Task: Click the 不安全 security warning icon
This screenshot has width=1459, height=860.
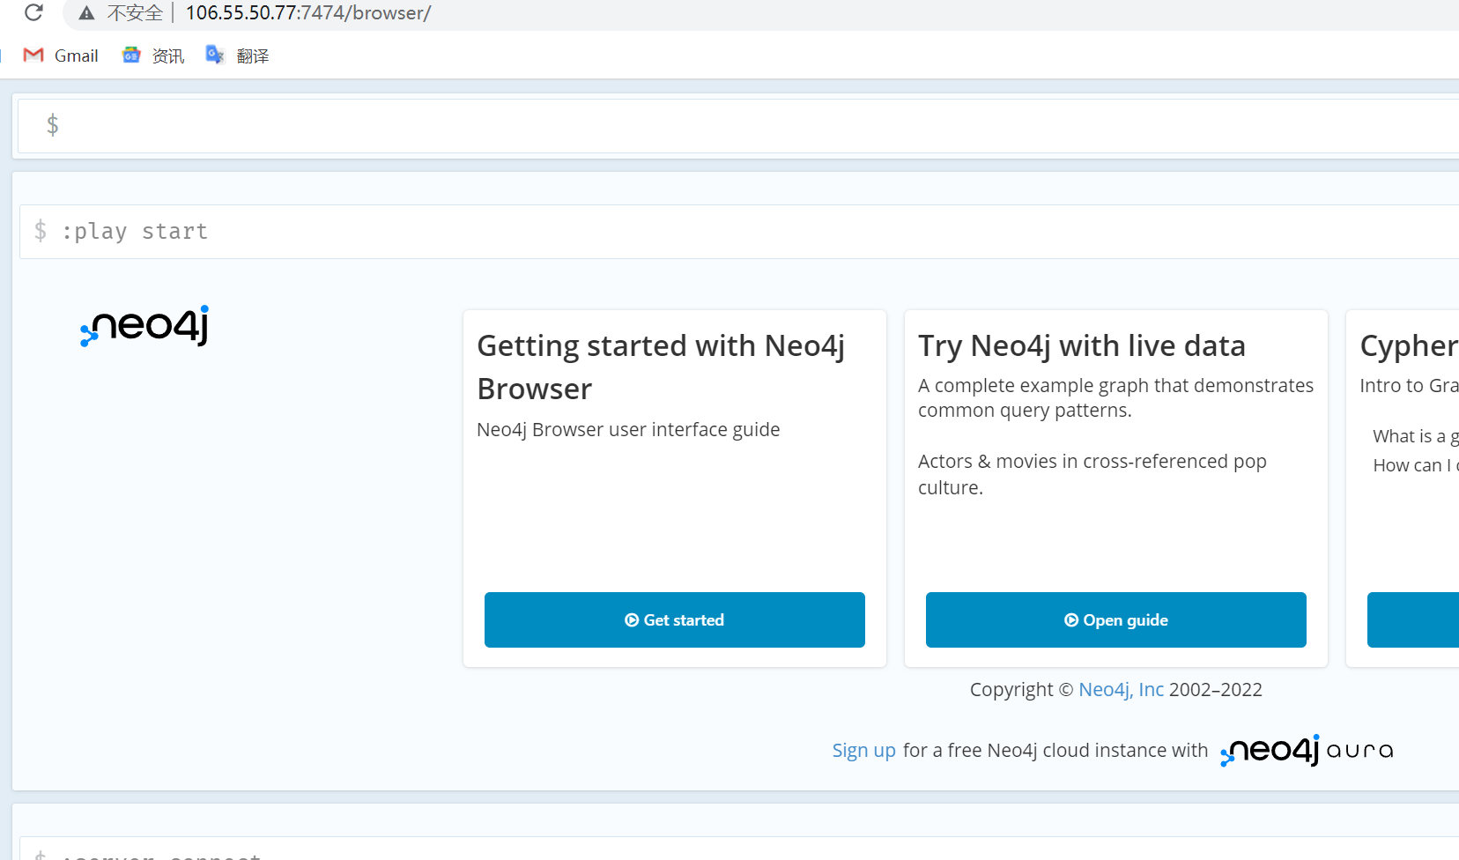Action: click(86, 13)
